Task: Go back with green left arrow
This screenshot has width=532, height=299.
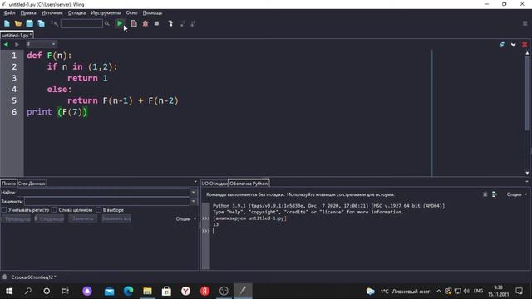Action: click(x=6, y=44)
